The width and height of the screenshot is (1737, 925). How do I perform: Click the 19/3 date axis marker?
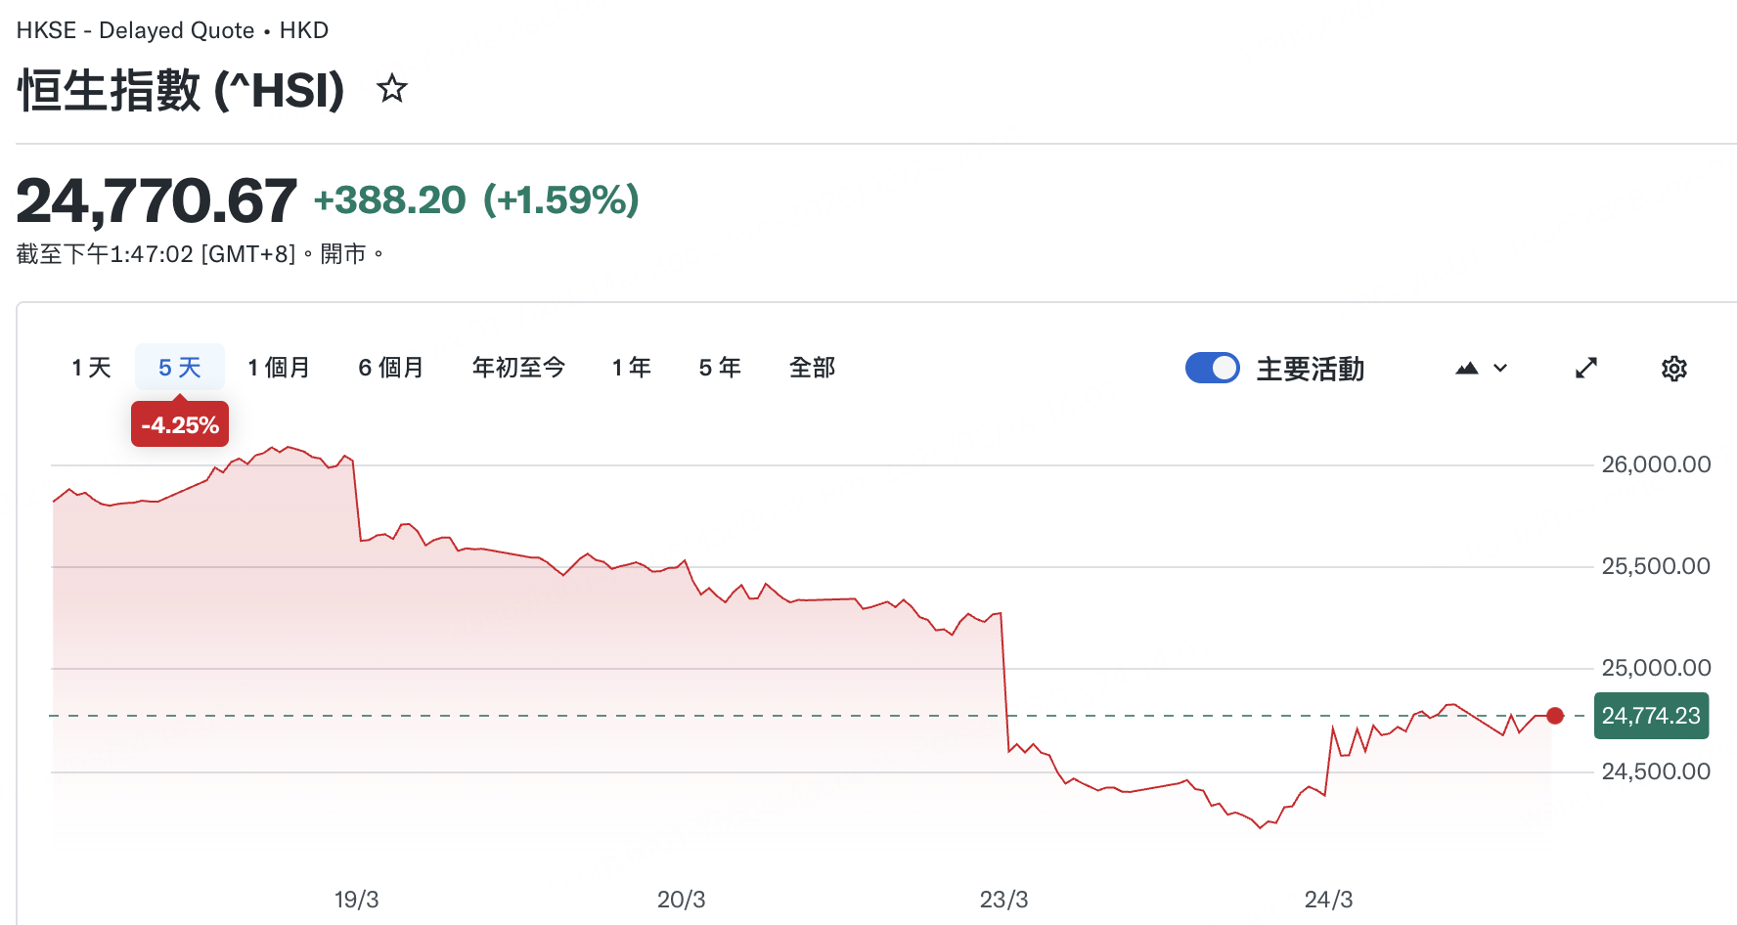[356, 900]
